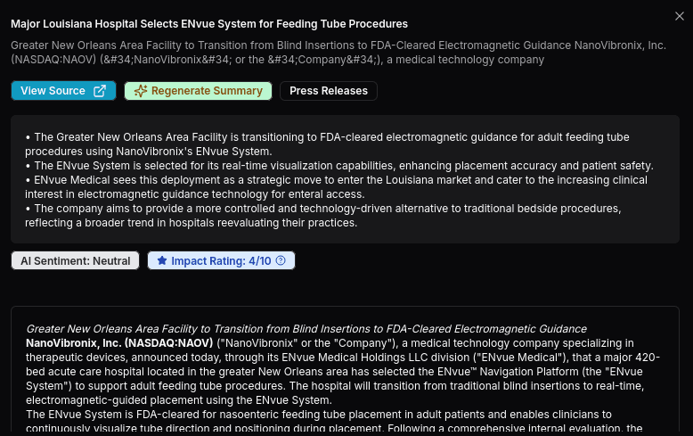Click Regenerate Summary button

pyautogui.click(x=198, y=91)
